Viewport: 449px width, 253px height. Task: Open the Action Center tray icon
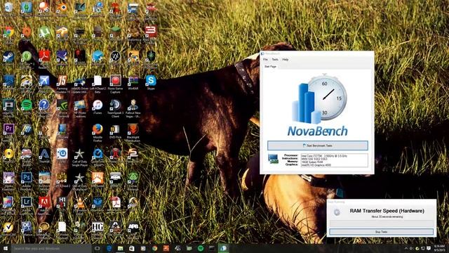click(429, 248)
